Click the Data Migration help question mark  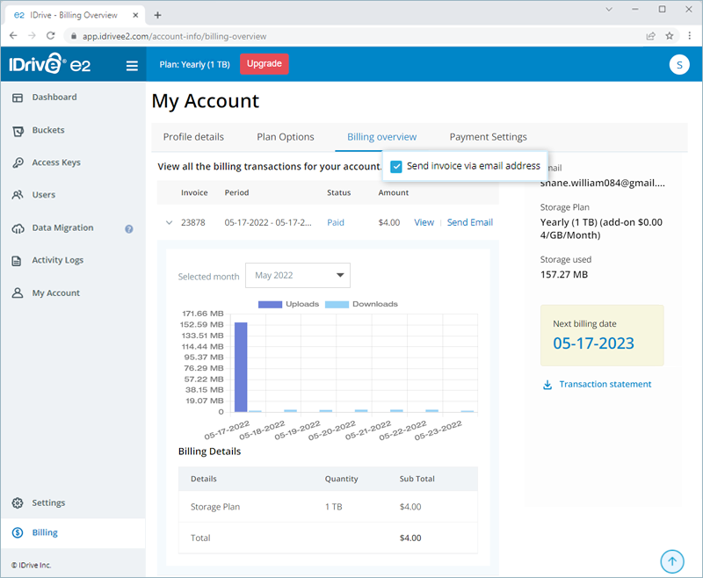[x=128, y=228]
